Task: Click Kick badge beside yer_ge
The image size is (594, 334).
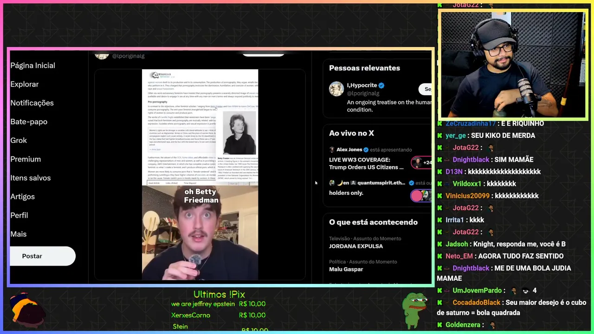Action: pos(439,135)
